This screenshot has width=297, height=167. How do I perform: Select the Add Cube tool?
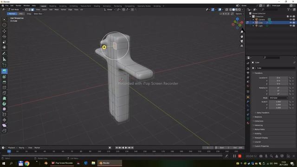coord(4,65)
